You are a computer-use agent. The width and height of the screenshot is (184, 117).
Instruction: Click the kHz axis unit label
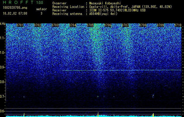pyautogui.click(x=3, y=24)
